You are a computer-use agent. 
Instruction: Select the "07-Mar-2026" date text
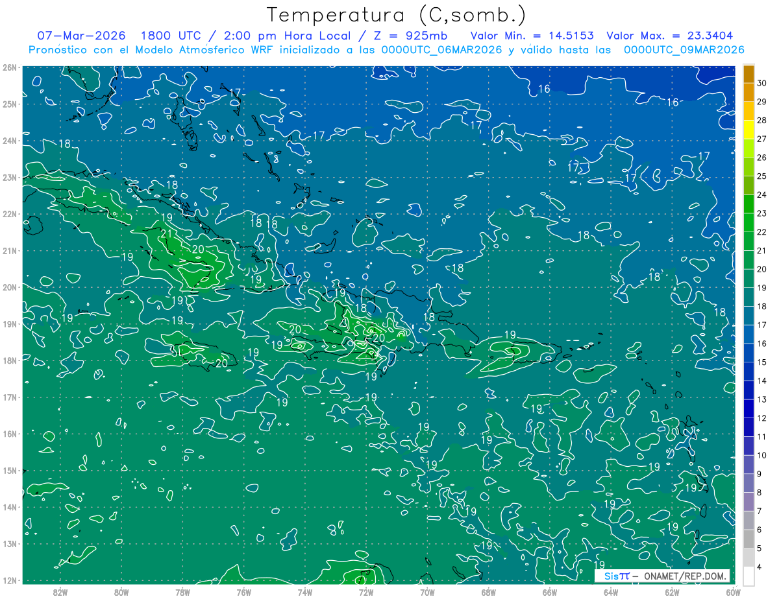81,36
